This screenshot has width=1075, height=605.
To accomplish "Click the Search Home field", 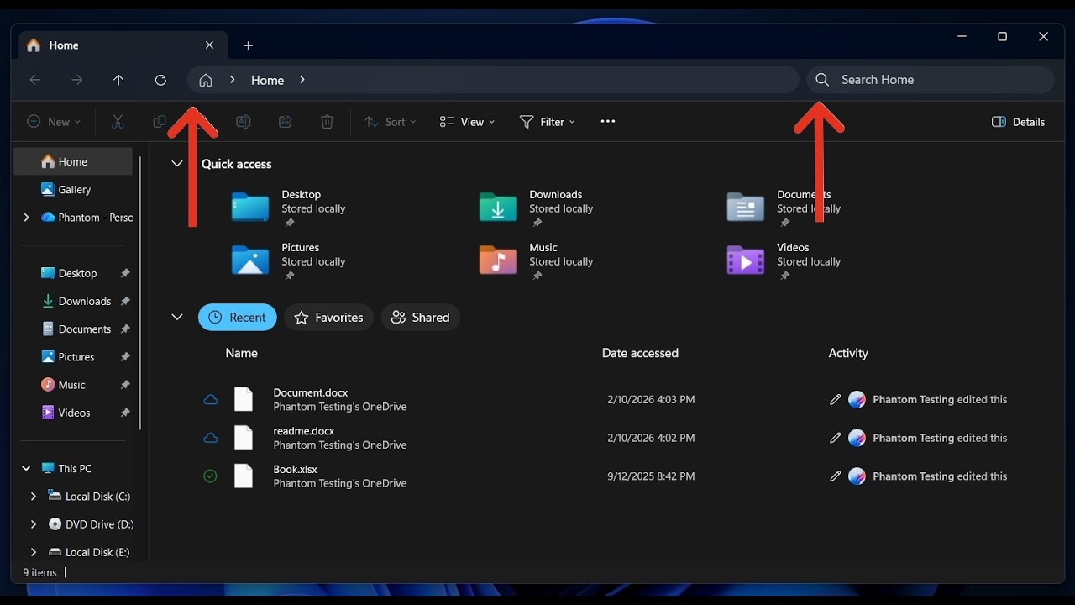I will (x=931, y=80).
